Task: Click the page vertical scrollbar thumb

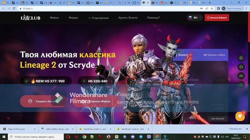Action: tap(249, 27)
